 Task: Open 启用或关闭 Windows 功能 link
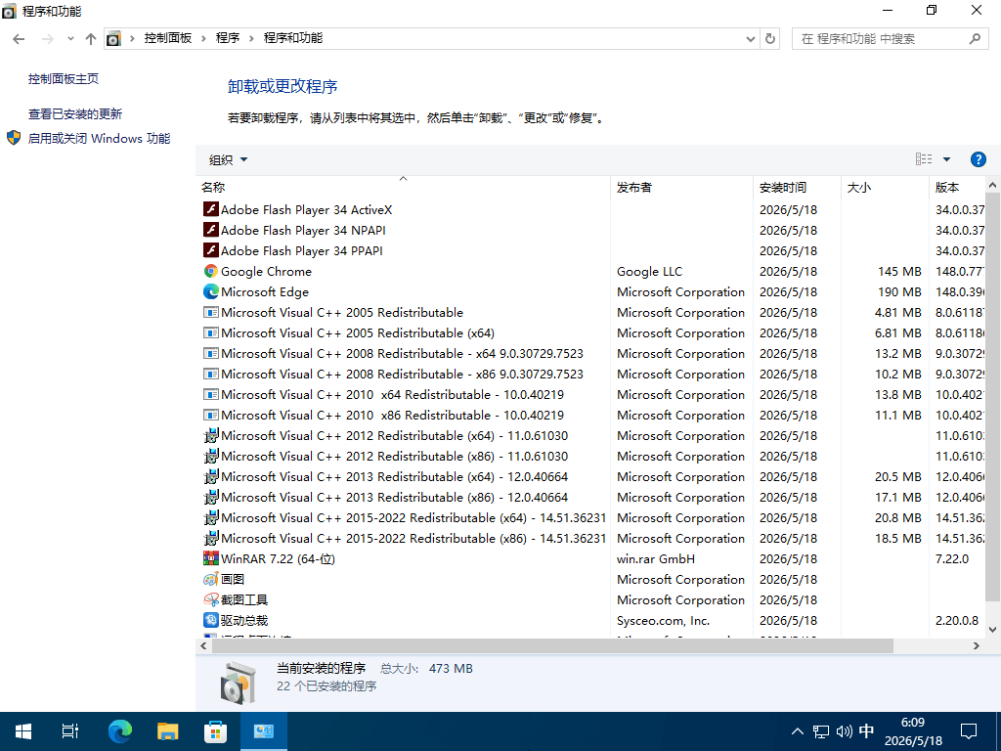(99, 138)
